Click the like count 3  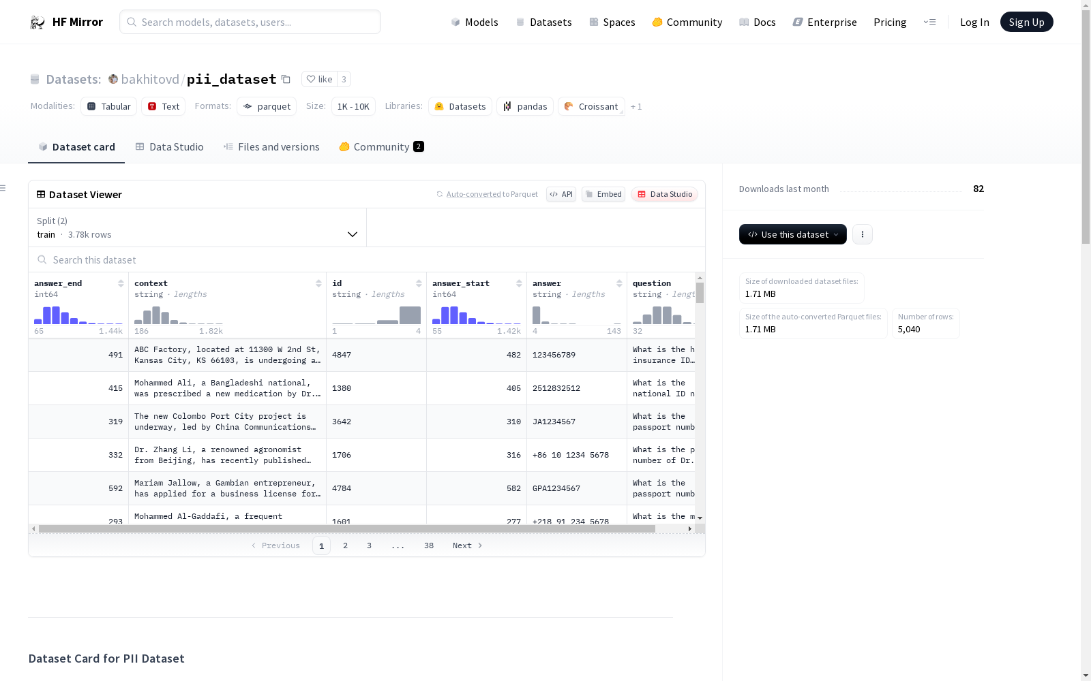[x=344, y=80]
